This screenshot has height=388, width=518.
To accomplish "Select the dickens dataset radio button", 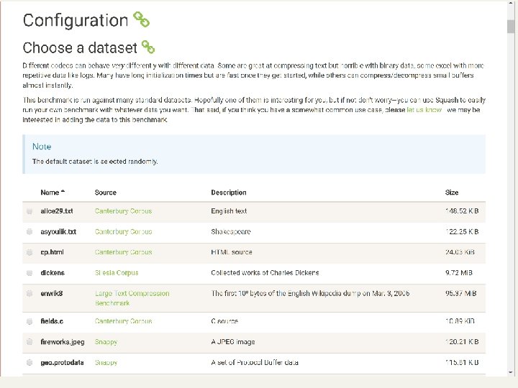I will [29, 274].
